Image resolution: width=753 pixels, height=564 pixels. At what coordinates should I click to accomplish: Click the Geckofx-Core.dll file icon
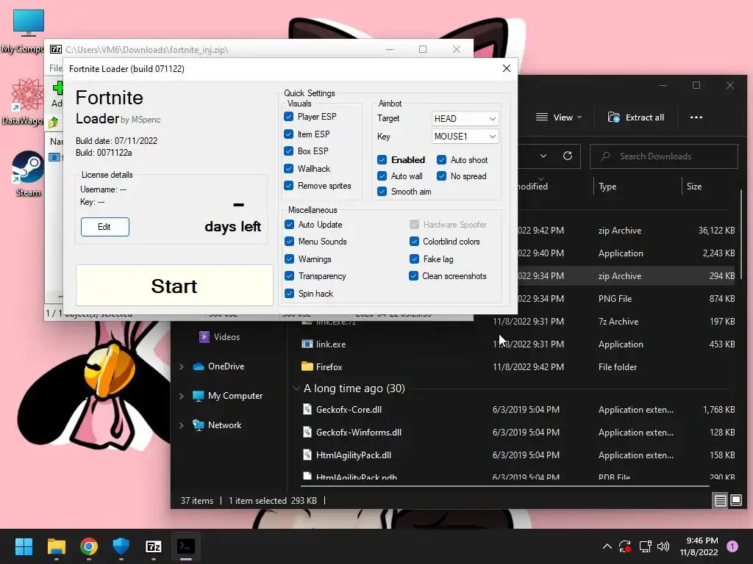(307, 409)
